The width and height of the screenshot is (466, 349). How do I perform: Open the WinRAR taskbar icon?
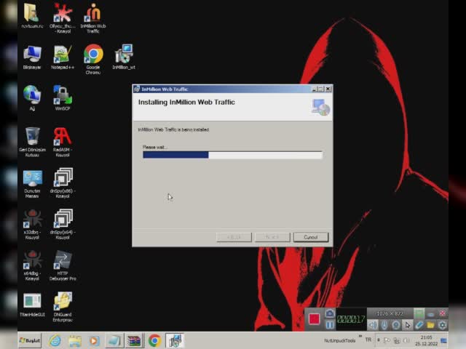pyautogui.click(x=134, y=341)
